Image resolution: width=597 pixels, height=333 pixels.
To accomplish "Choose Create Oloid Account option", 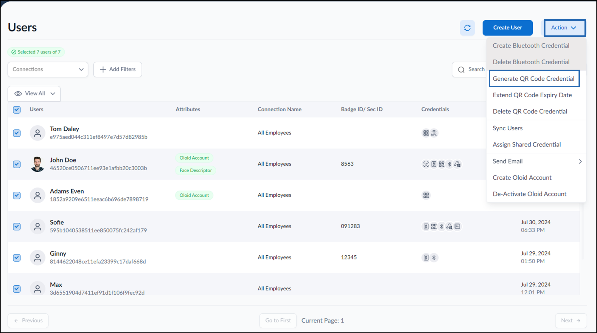I will click(536, 177).
